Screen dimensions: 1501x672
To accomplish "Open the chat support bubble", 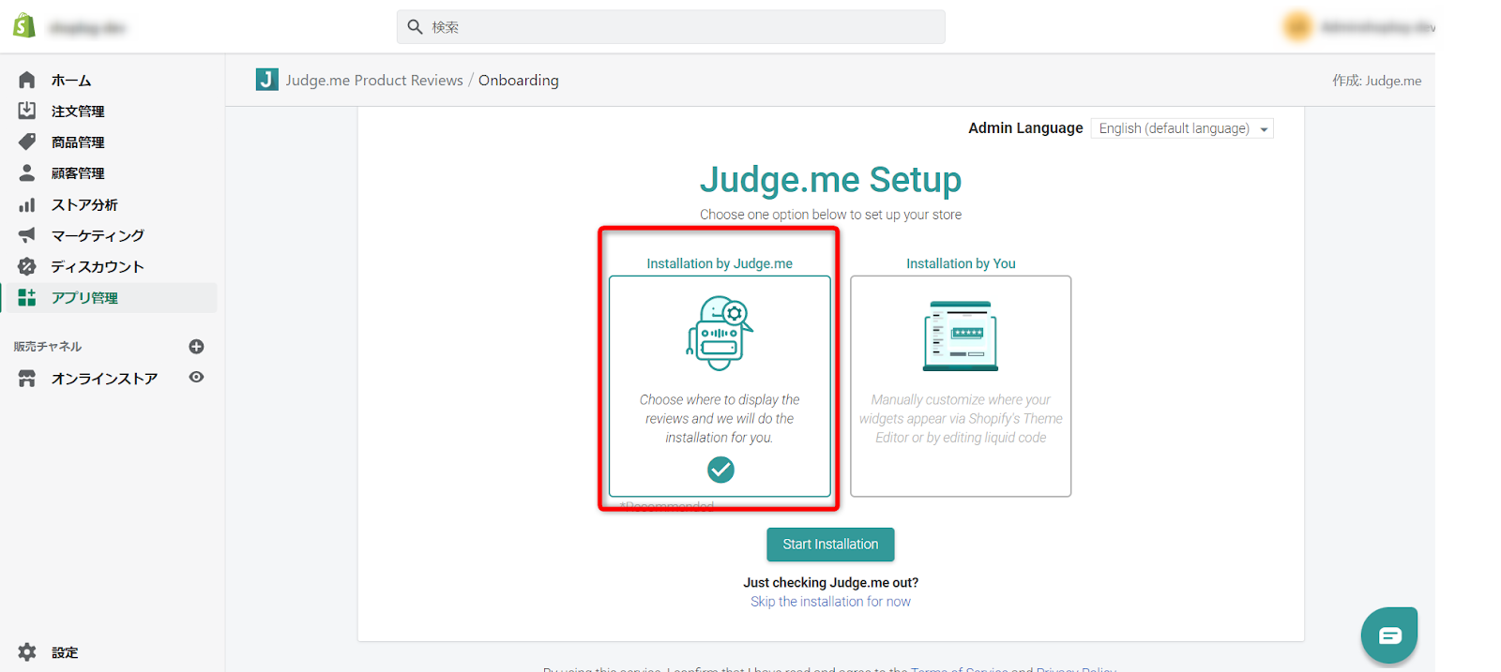I will [x=1389, y=635].
